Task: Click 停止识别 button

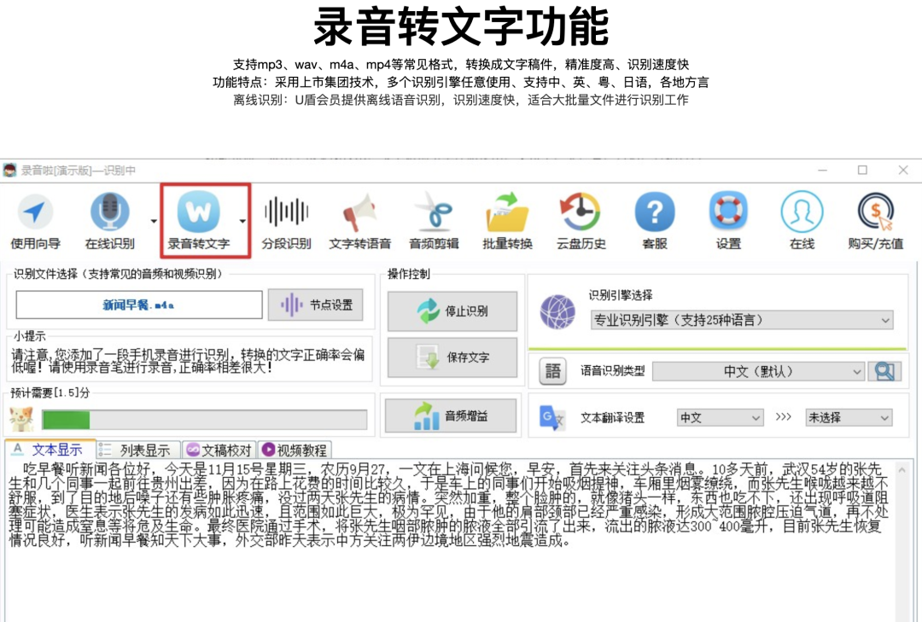Action: 452,311
